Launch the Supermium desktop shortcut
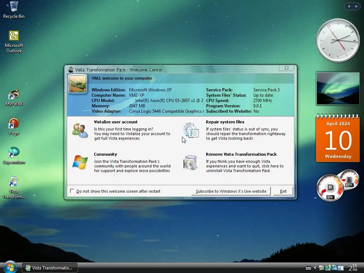This screenshot has height=273, width=364. tap(14, 156)
